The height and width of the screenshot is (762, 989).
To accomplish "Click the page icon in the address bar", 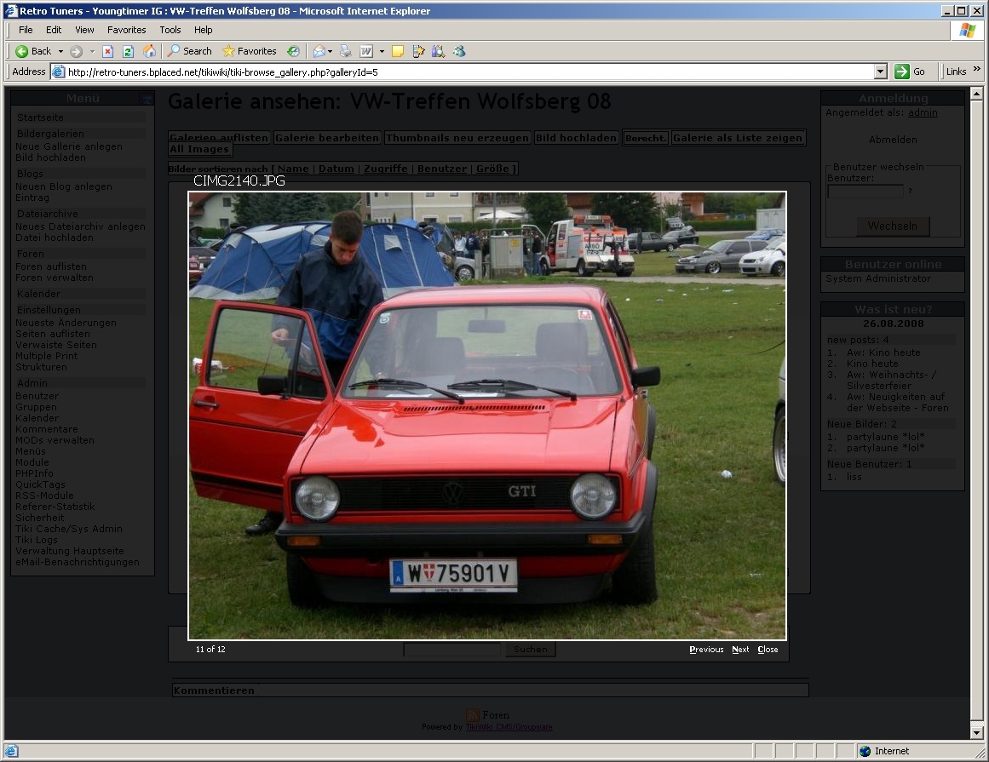I will 58,72.
